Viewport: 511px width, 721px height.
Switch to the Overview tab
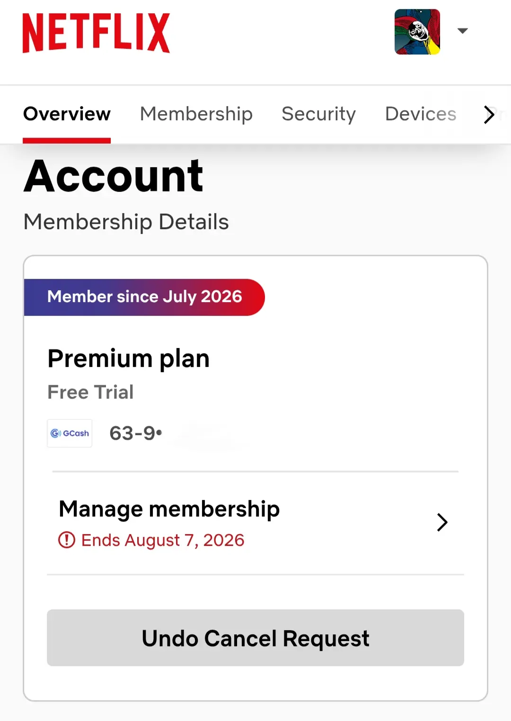pos(67,114)
